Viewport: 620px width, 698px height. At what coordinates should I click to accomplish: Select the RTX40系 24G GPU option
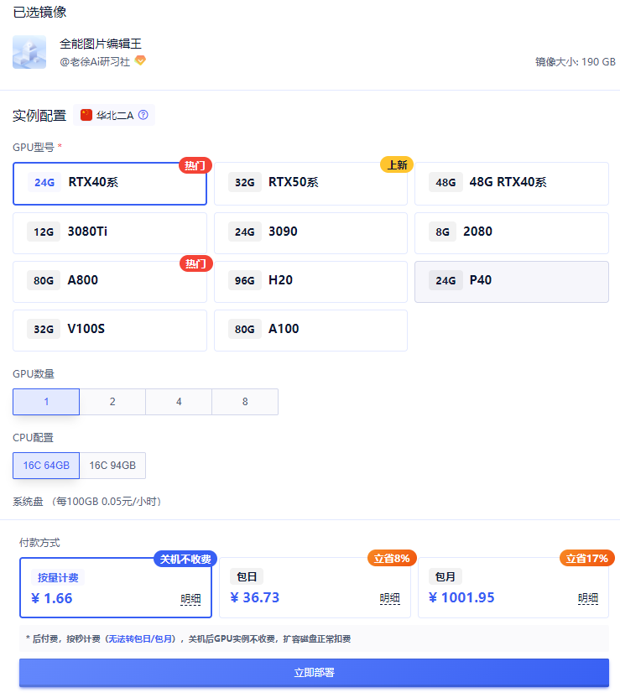click(x=109, y=183)
